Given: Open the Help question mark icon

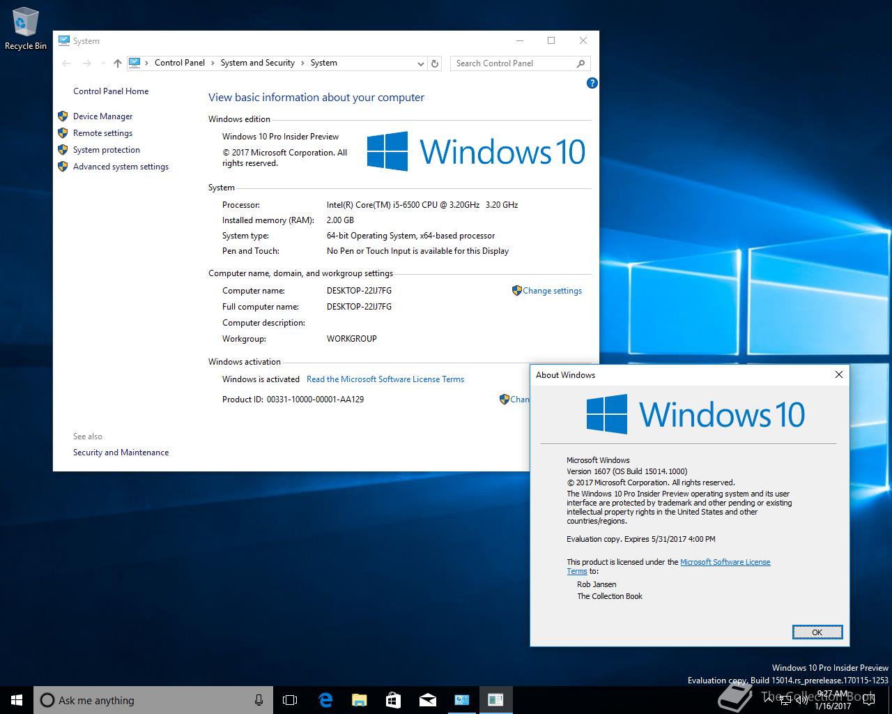Looking at the screenshot, I should (x=592, y=83).
